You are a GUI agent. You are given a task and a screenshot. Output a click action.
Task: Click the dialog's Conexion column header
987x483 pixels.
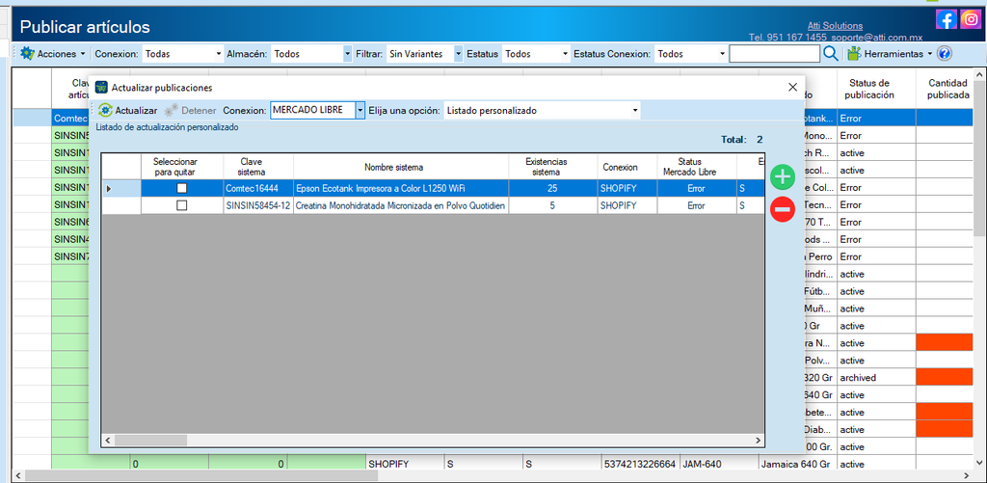click(x=627, y=167)
